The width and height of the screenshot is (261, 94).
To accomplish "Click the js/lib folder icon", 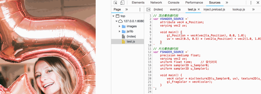I will (x=123, y=31).
